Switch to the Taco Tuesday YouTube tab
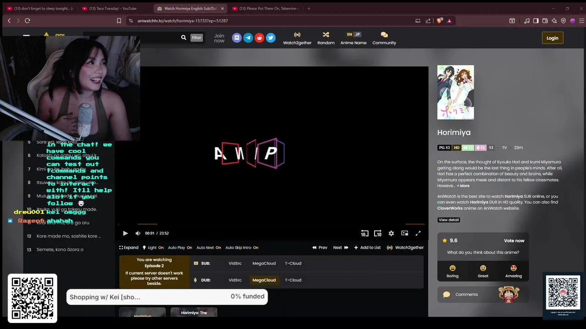 tap(113, 8)
